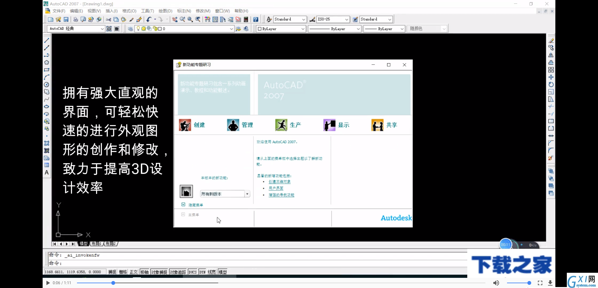Click the 创建 (Create) topic icon
The height and width of the screenshot is (288, 598).
click(185, 125)
